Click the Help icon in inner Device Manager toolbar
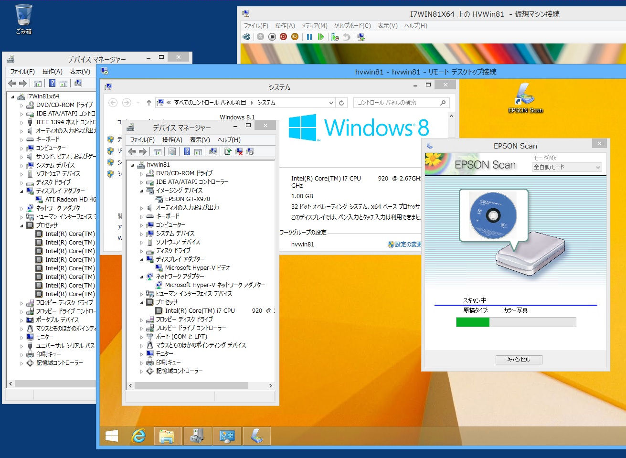The height and width of the screenshot is (458, 626). click(x=187, y=151)
